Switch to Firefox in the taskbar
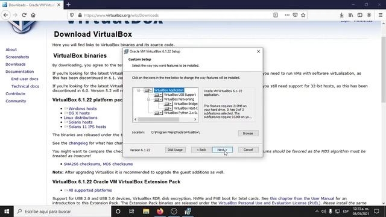The image size is (386, 217). (x=160, y=212)
